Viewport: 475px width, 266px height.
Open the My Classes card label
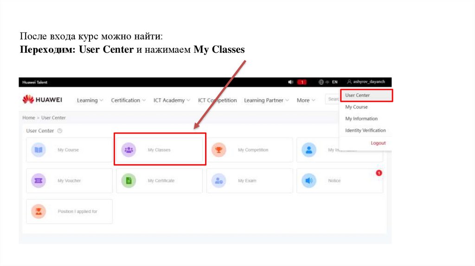pyautogui.click(x=159, y=150)
